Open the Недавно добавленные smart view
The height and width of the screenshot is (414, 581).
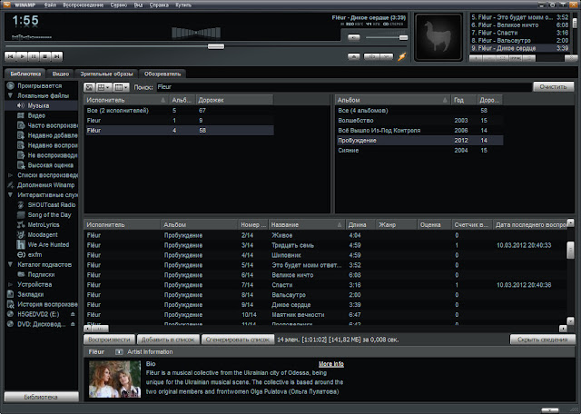47,135
